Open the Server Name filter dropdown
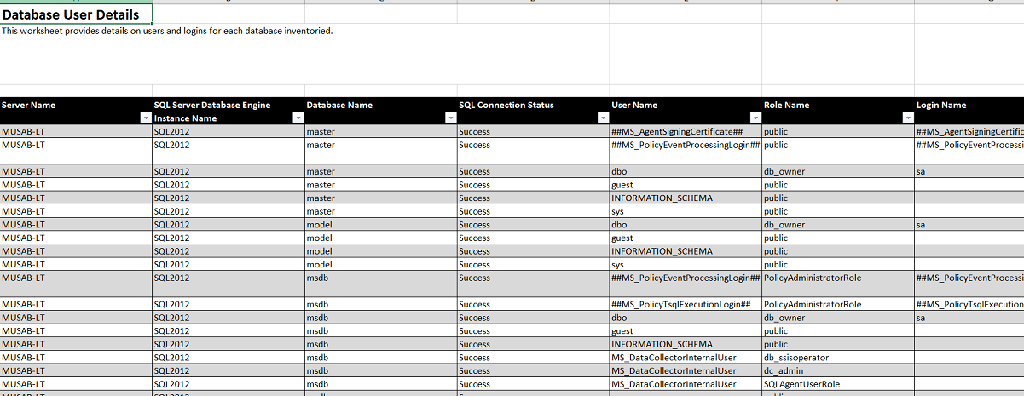 pos(145,118)
